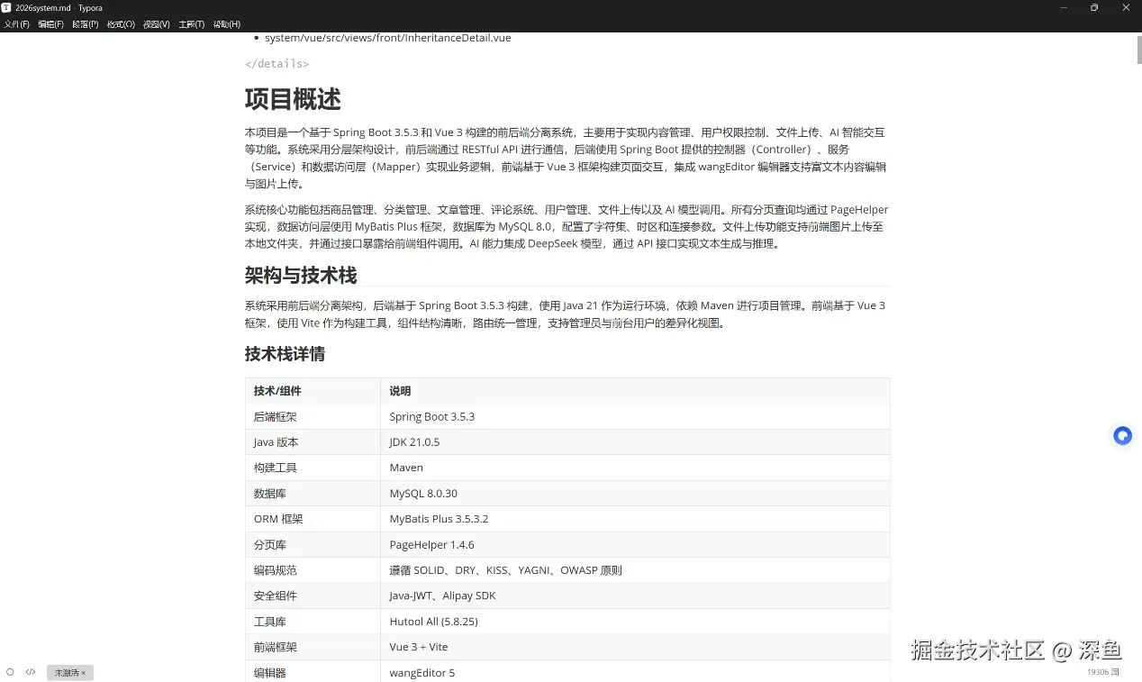1142x682 pixels.
Task: Click the wangEditor 5 table cell
Action: point(635,672)
